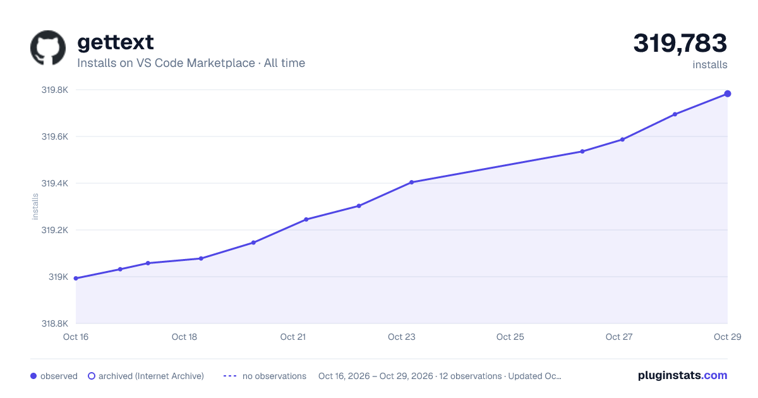
Task: Click the date range and observations footer text
Action: (440, 376)
